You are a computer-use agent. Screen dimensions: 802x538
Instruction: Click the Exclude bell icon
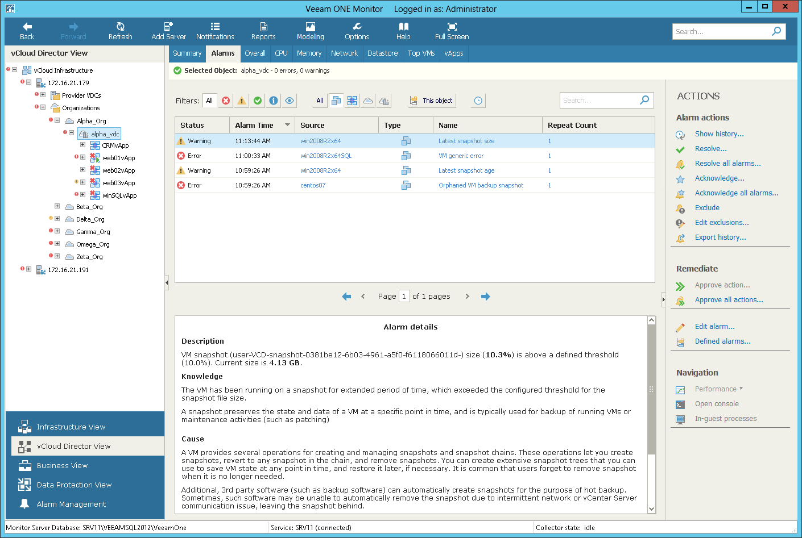[680, 208]
